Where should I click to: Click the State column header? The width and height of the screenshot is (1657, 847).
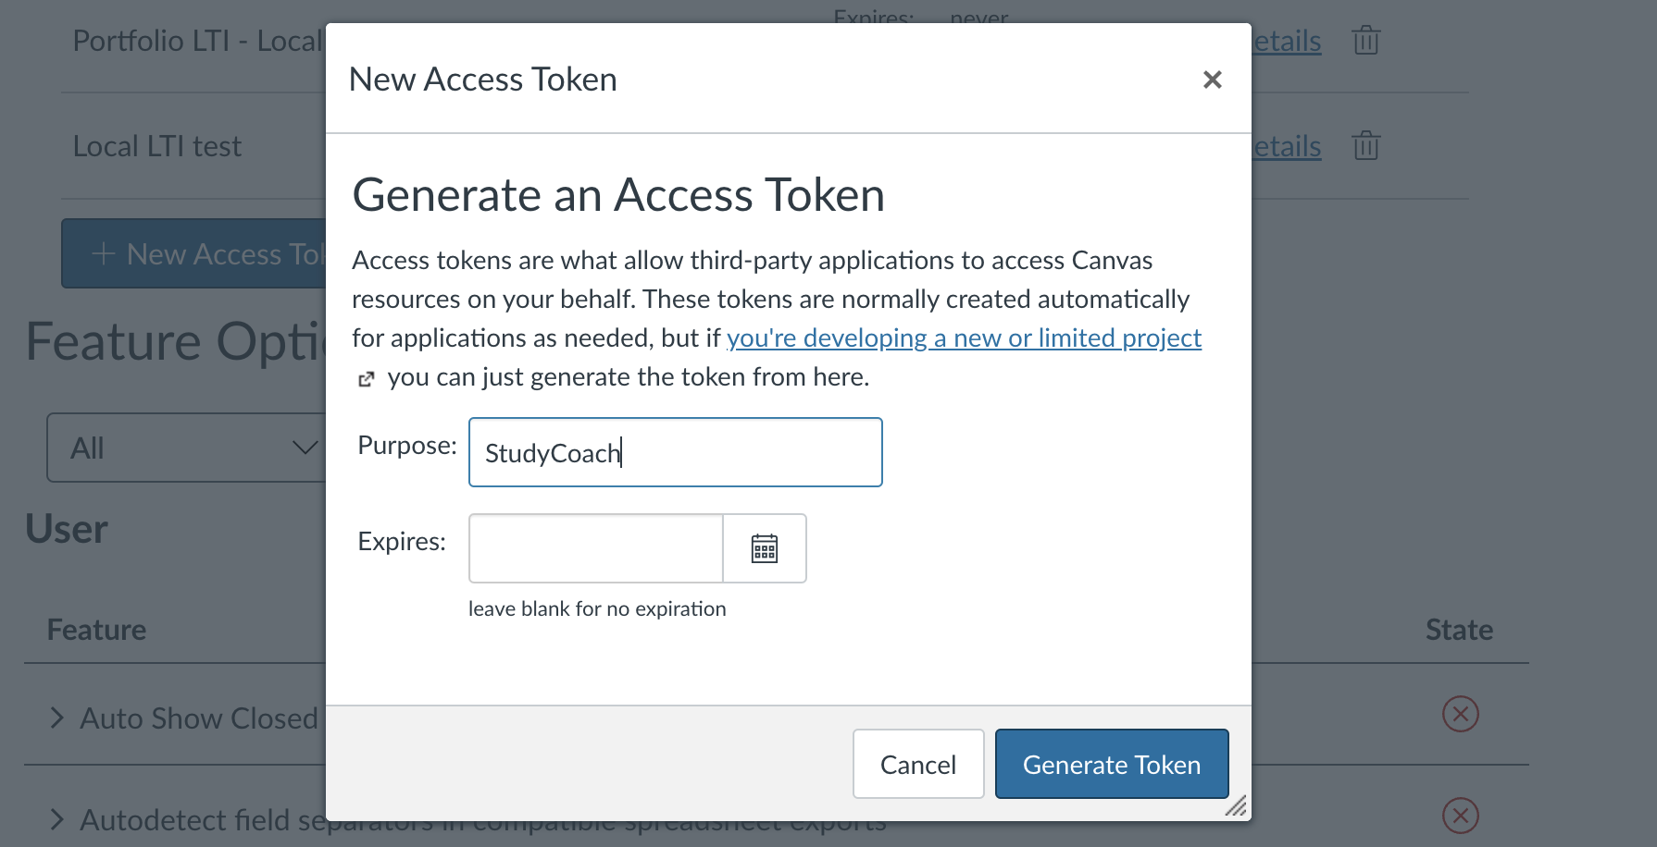[1459, 630]
